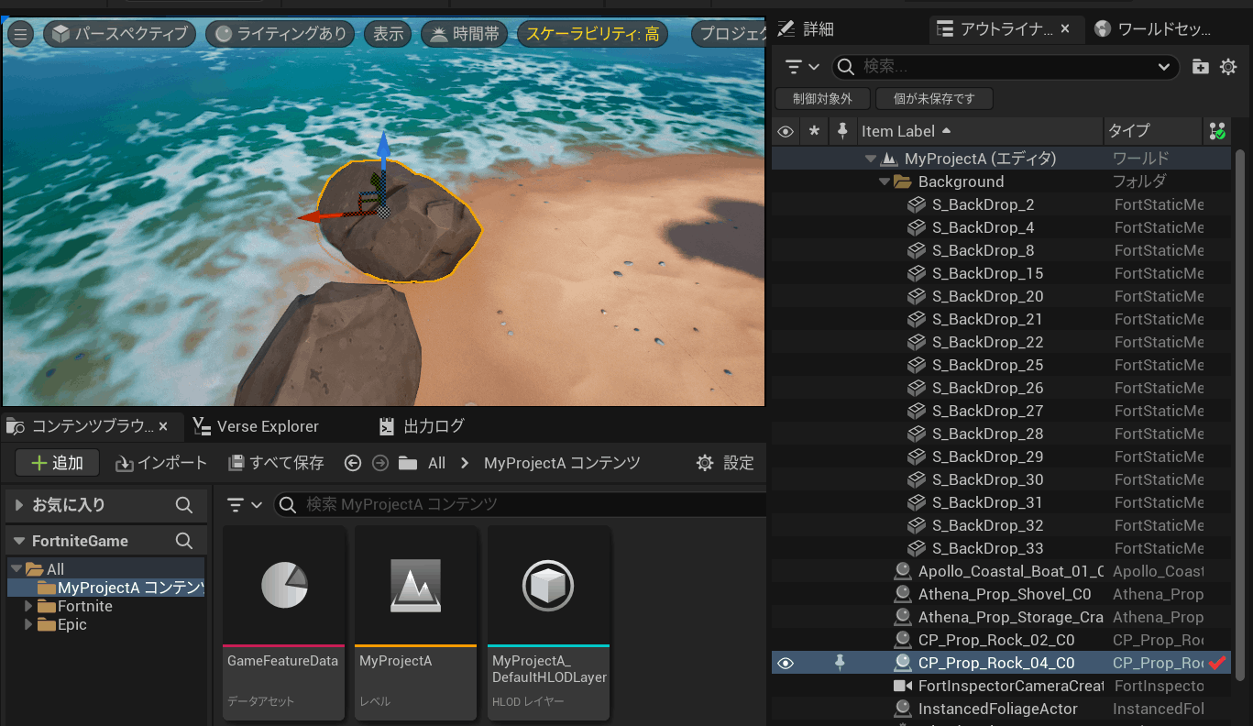This screenshot has height=726, width=1253.
Task: Switch to the Verse Explorer tab
Action: (257, 426)
